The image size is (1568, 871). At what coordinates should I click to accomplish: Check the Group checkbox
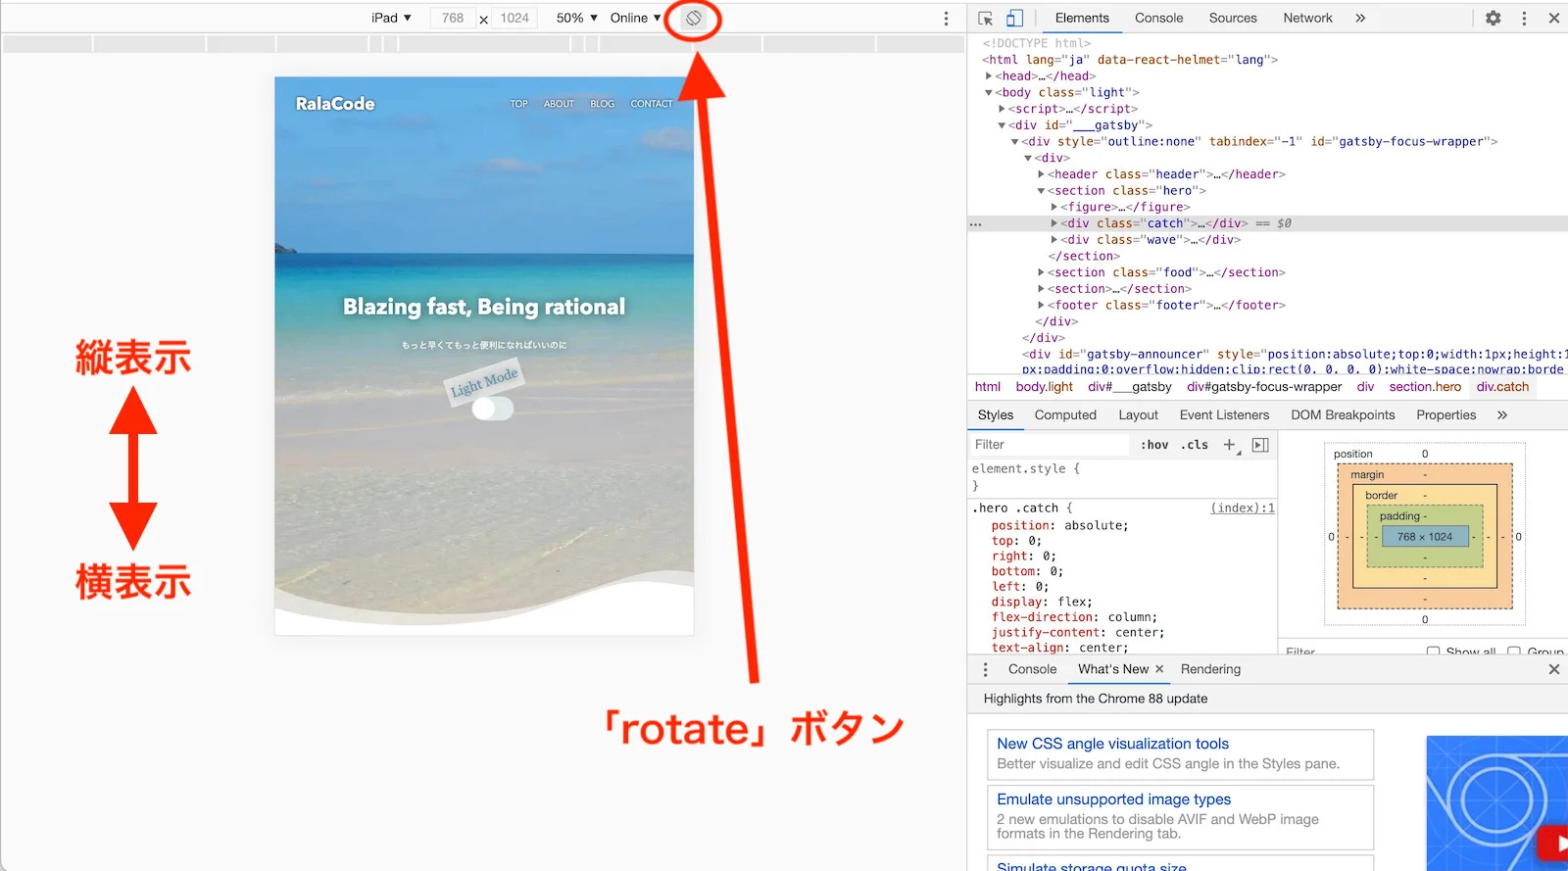(x=1514, y=652)
